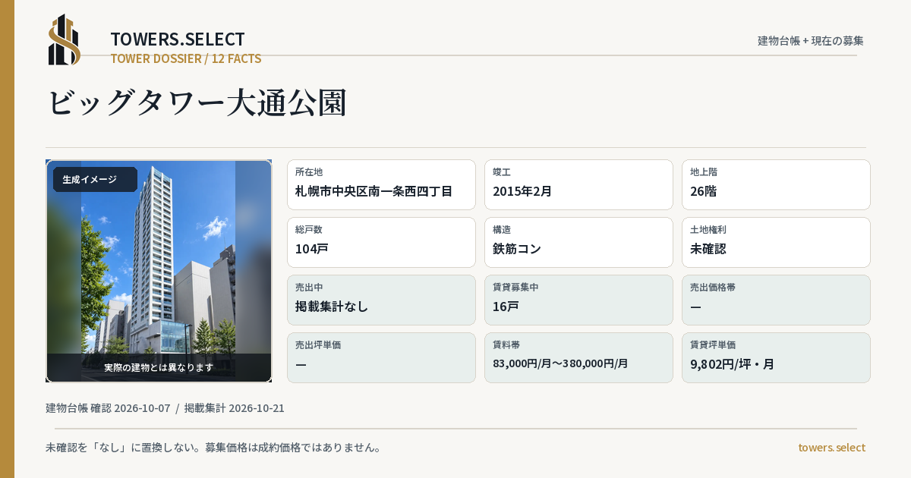
Task: Select the 竣工 2015年2月 card
Action: pyautogui.click(x=578, y=184)
